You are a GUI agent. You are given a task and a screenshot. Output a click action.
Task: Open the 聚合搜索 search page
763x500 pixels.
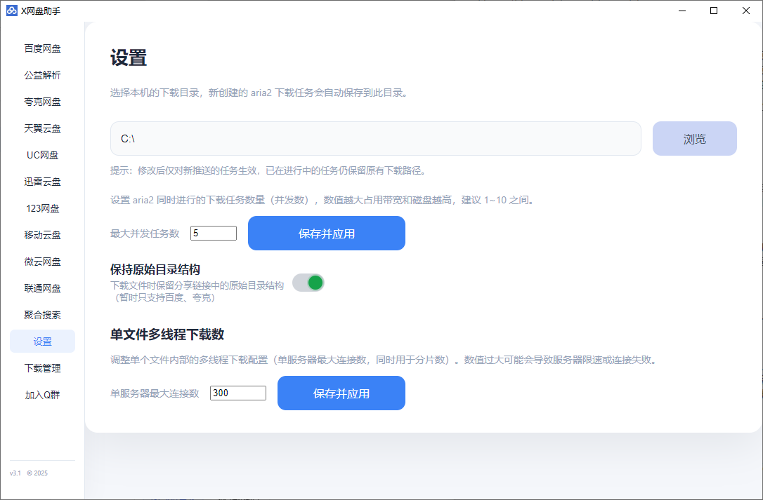pyautogui.click(x=42, y=315)
